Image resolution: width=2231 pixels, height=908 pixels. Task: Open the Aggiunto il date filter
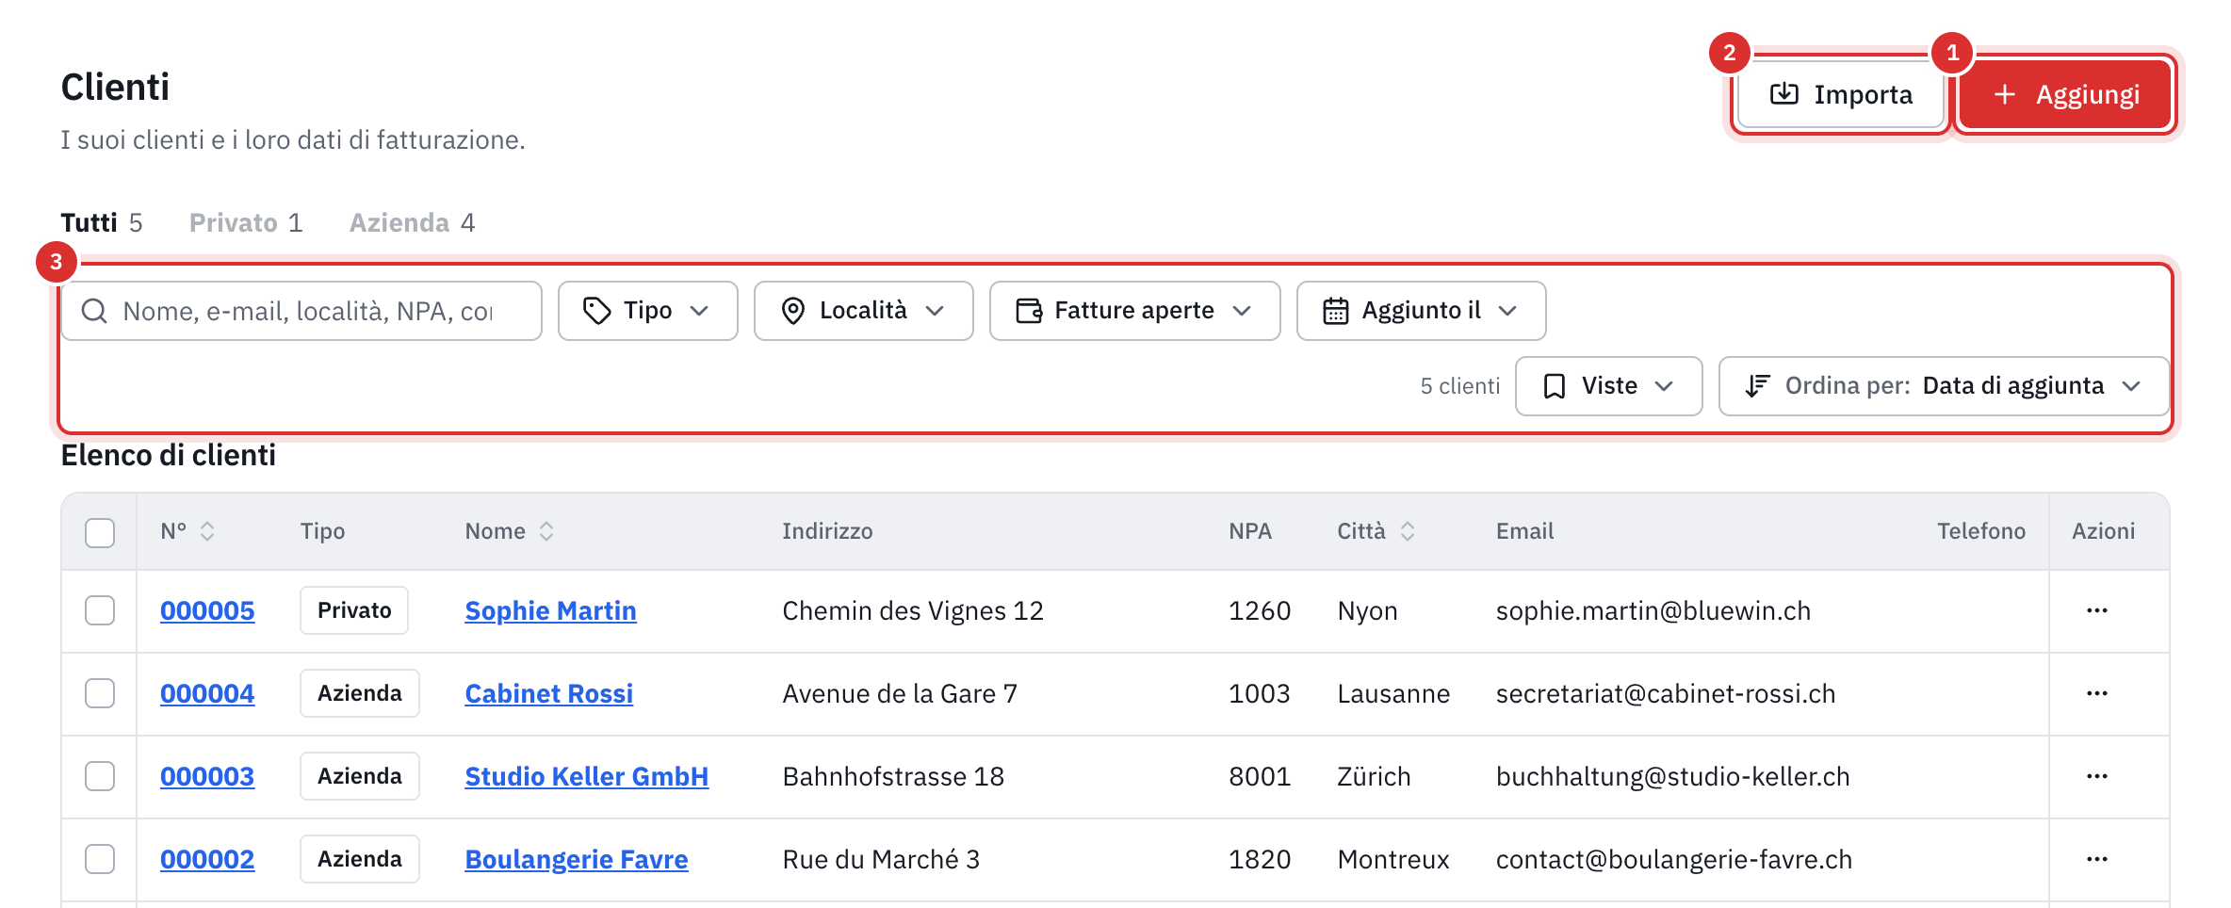tap(1422, 311)
